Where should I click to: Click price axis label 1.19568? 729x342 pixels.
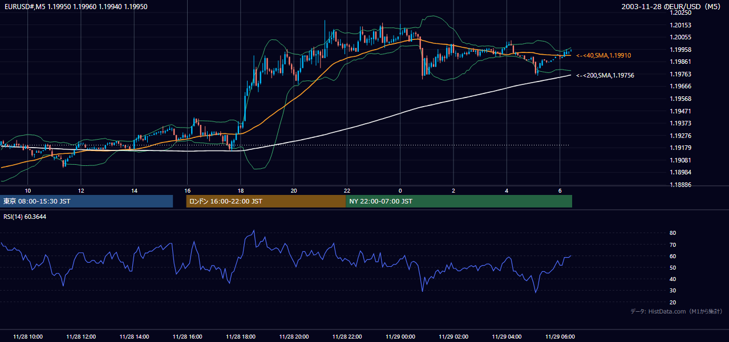681,99
